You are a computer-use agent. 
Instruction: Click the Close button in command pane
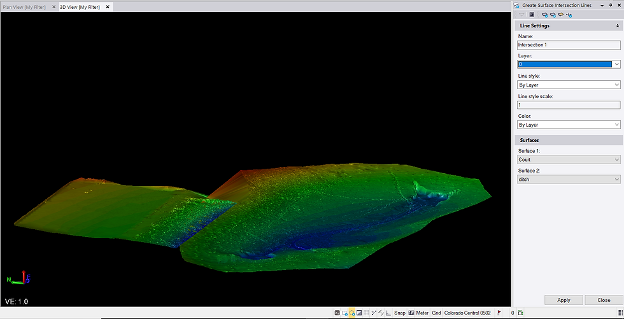(604, 301)
